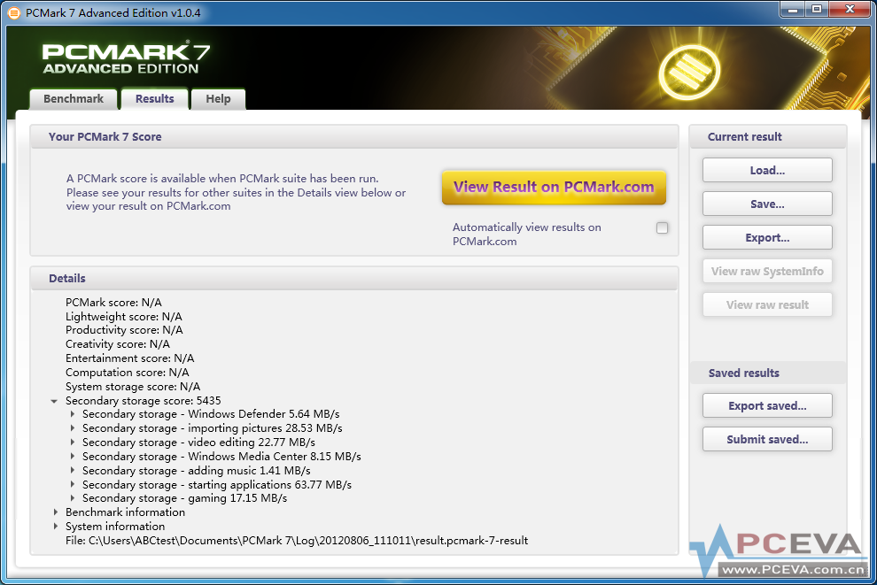Screen dimensions: 877x585
Task: Expand Secondary storage gaming row
Action: [73, 498]
